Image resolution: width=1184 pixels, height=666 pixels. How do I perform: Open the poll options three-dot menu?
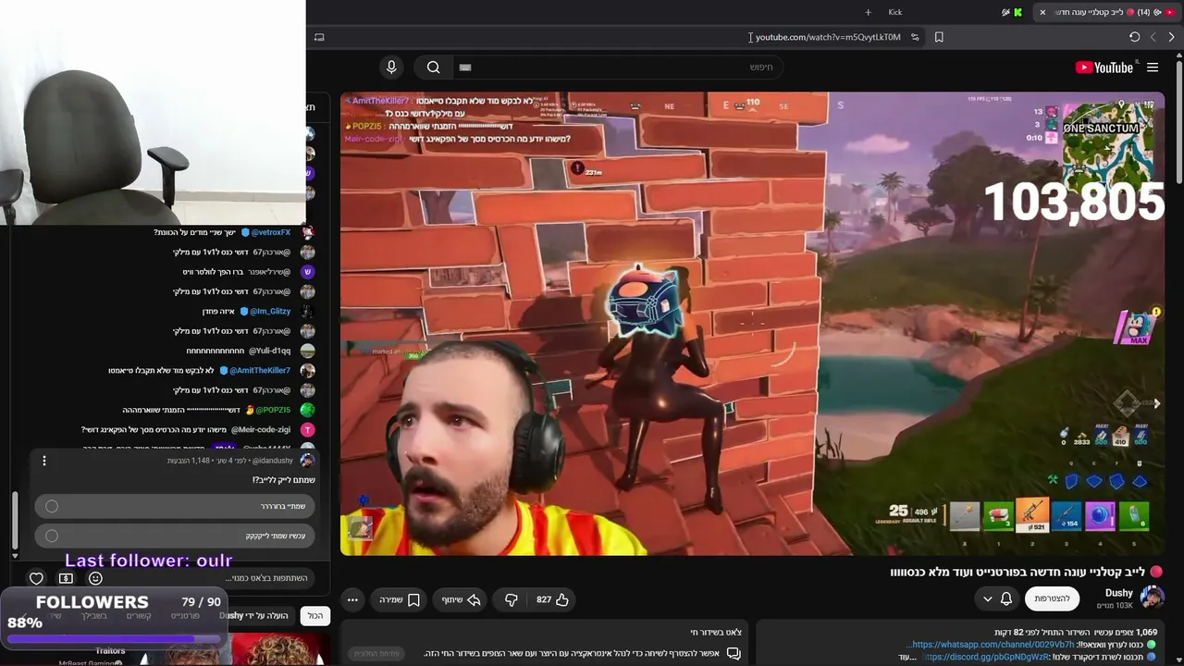coord(43,461)
